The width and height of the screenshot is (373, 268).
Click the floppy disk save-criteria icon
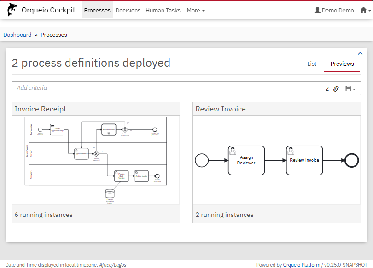pyautogui.click(x=349, y=88)
